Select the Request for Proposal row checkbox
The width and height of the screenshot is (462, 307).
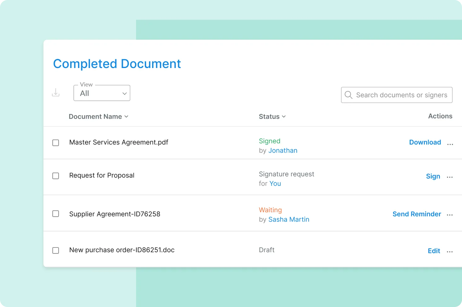(56, 176)
